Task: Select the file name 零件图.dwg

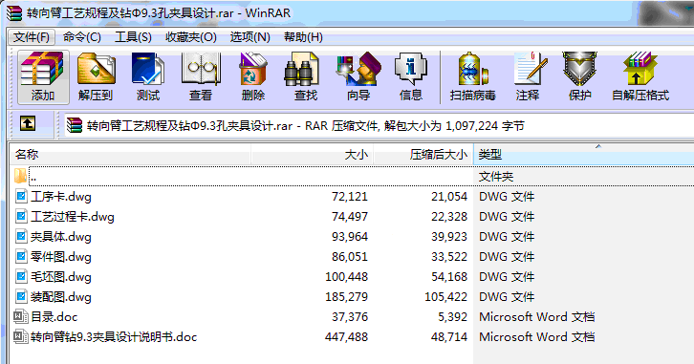Action: point(61,257)
